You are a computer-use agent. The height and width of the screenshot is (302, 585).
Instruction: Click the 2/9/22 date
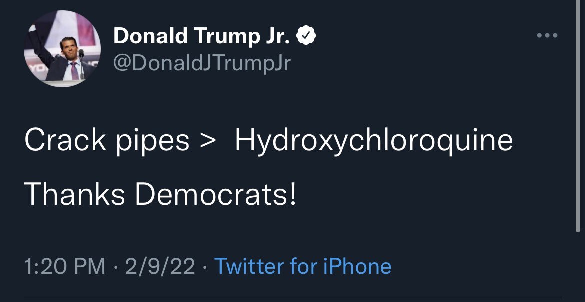coord(160,266)
